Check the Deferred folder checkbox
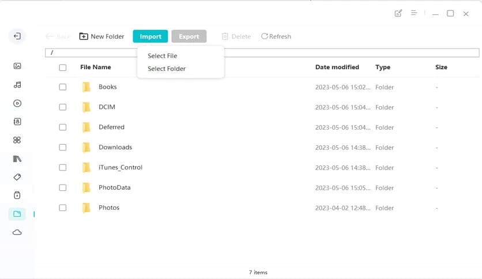 (x=63, y=127)
